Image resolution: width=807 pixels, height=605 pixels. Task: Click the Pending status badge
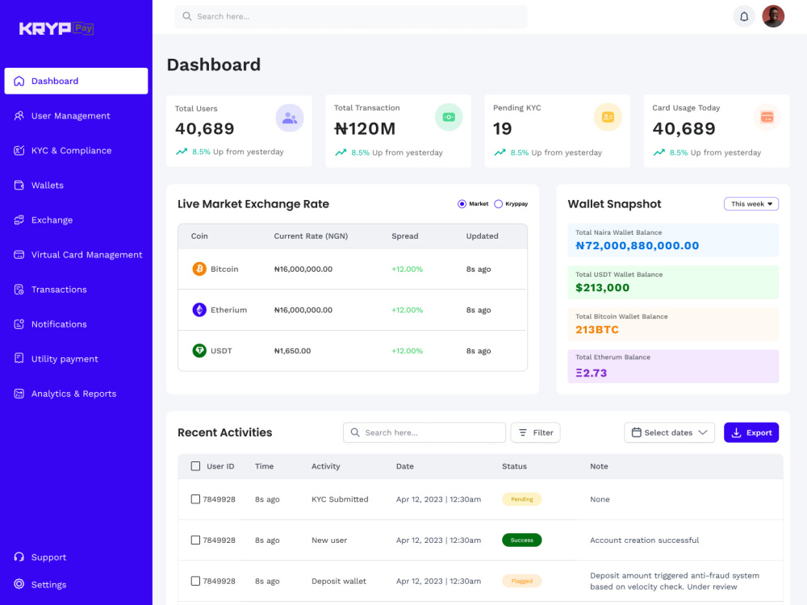(522, 499)
